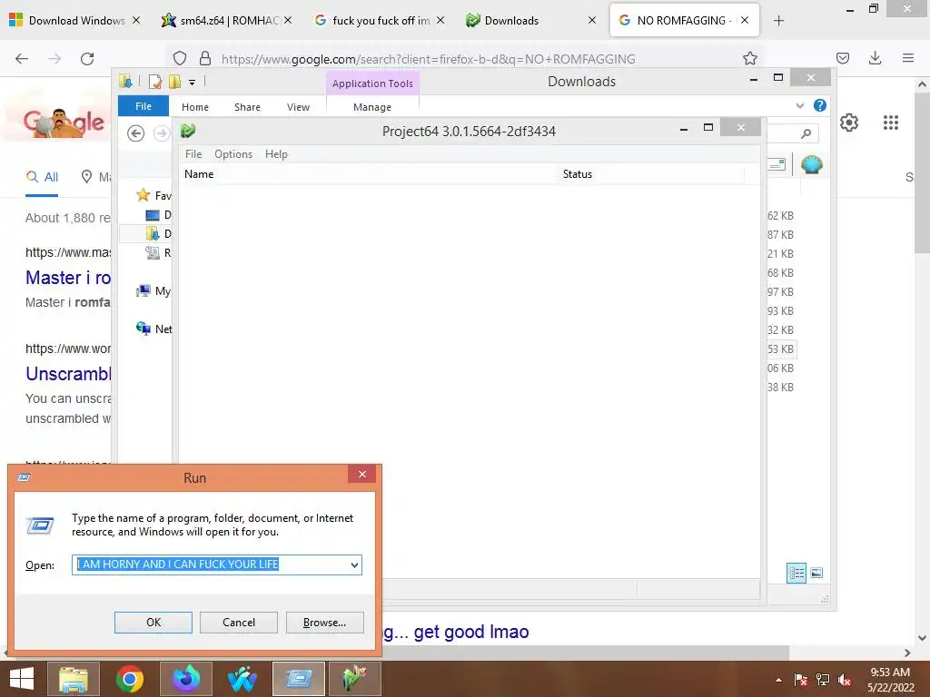Click OK in the Run dialog
Screen dimensions: 930x697
[x=153, y=623]
